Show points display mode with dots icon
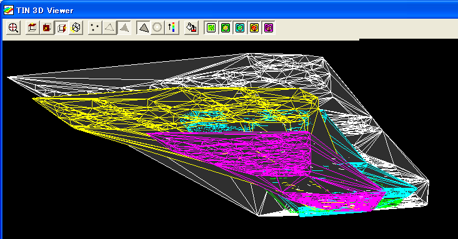The height and width of the screenshot is (239, 458). (95, 27)
